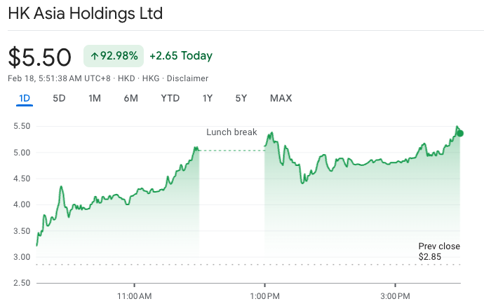Image resolution: width=484 pixels, height=306 pixels.
Task: Select the 1D time range tab
Action: click(25, 98)
